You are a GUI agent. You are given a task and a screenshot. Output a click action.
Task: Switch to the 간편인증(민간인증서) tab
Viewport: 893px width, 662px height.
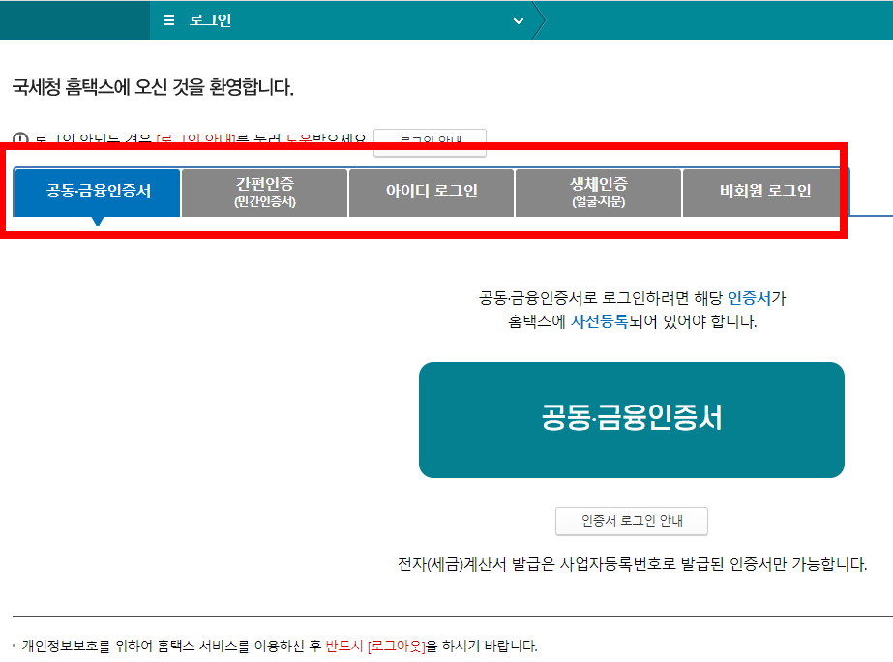(265, 193)
